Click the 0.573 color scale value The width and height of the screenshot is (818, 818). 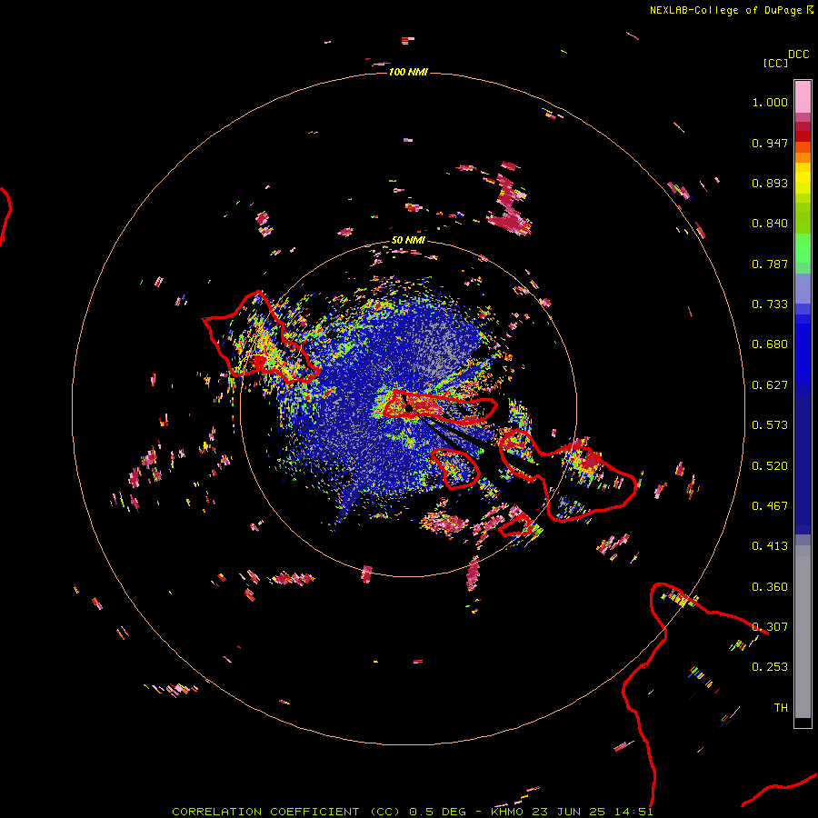coord(770,425)
